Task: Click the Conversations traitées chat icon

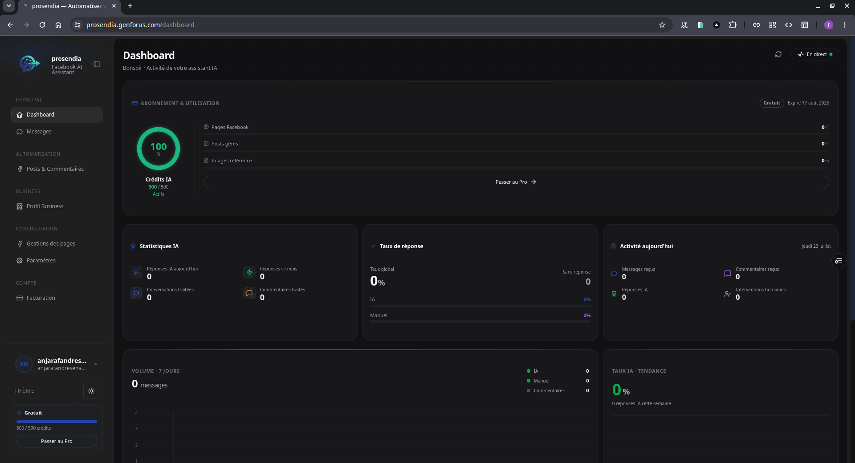Action: coord(136,293)
